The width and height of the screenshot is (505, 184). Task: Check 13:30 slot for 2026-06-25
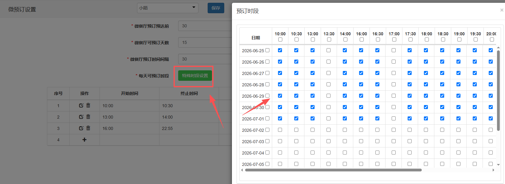point(329,50)
